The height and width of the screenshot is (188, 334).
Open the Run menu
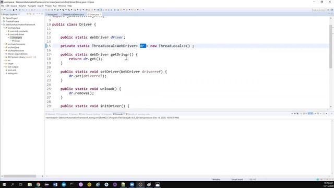55,6
